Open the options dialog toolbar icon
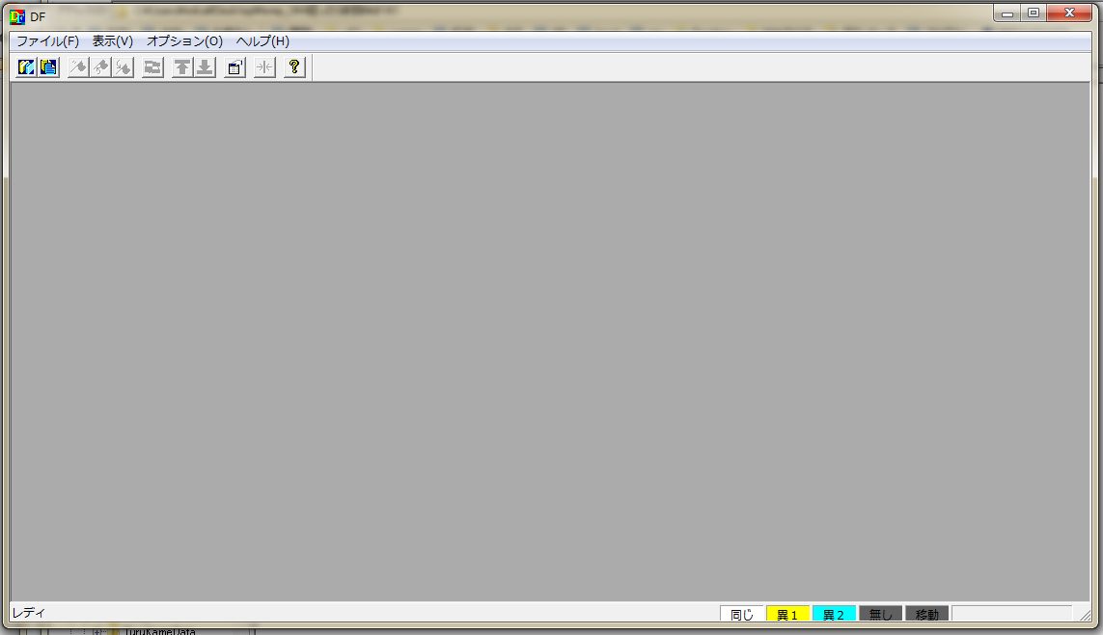The width and height of the screenshot is (1103, 635). (233, 66)
